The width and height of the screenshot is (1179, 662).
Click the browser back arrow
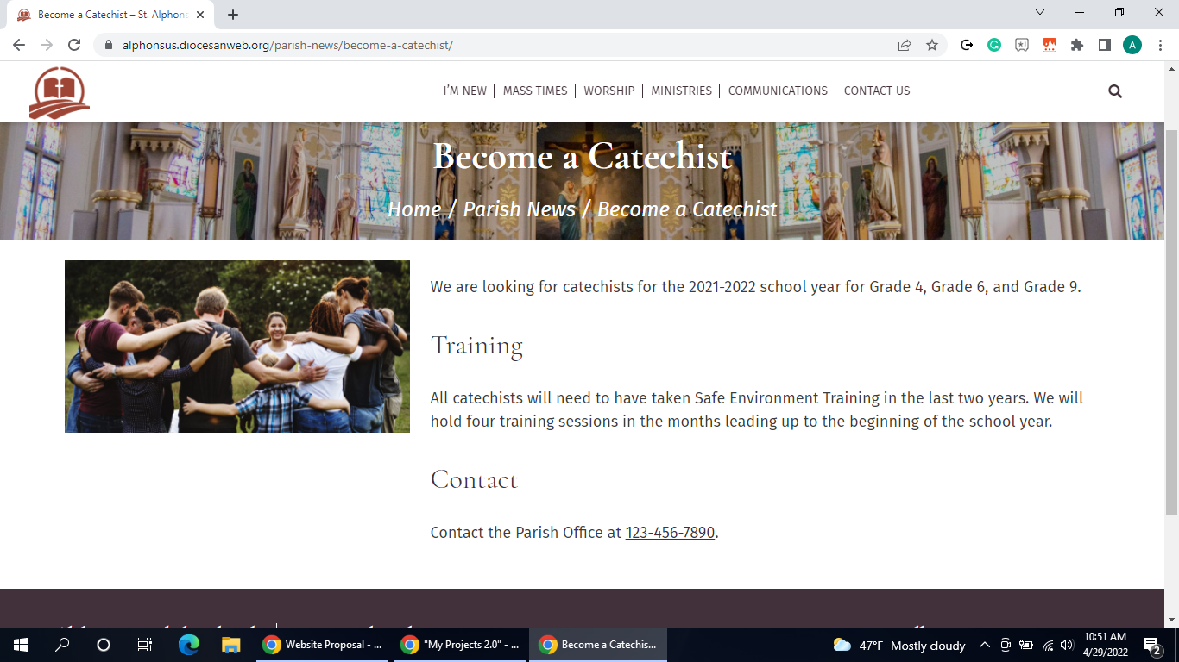[x=19, y=46]
